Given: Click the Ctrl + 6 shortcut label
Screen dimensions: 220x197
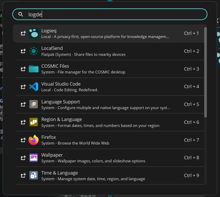Looking at the screenshot, I should [191, 122].
